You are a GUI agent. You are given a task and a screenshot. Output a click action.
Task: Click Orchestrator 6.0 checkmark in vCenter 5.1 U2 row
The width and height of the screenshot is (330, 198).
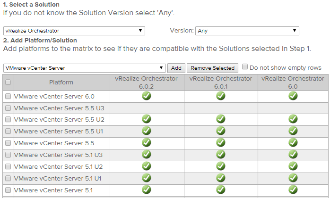point(293,166)
